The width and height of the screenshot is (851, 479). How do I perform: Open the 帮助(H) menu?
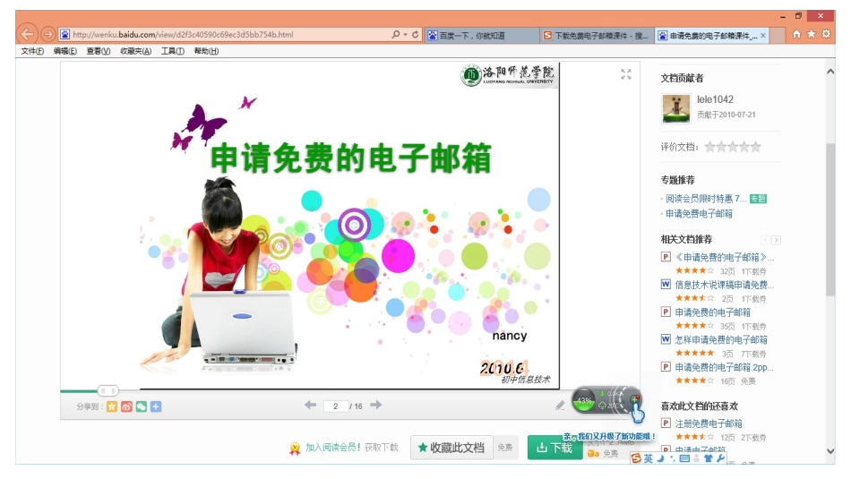click(x=206, y=51)
